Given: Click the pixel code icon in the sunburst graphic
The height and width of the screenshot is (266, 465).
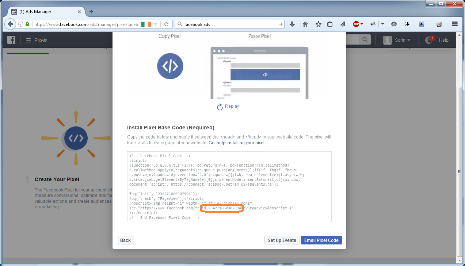Looking at the screenshot, I should [x=76, y=138].
